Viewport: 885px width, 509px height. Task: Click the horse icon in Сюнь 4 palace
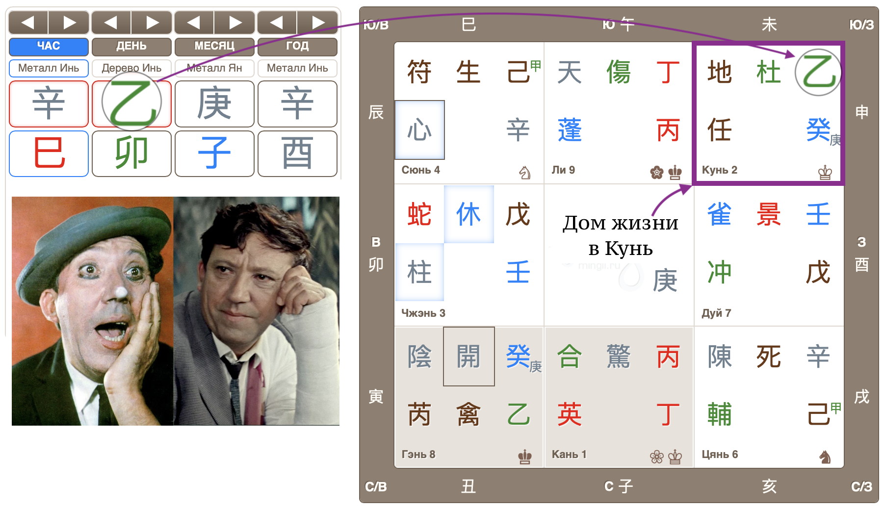point(525,173)
